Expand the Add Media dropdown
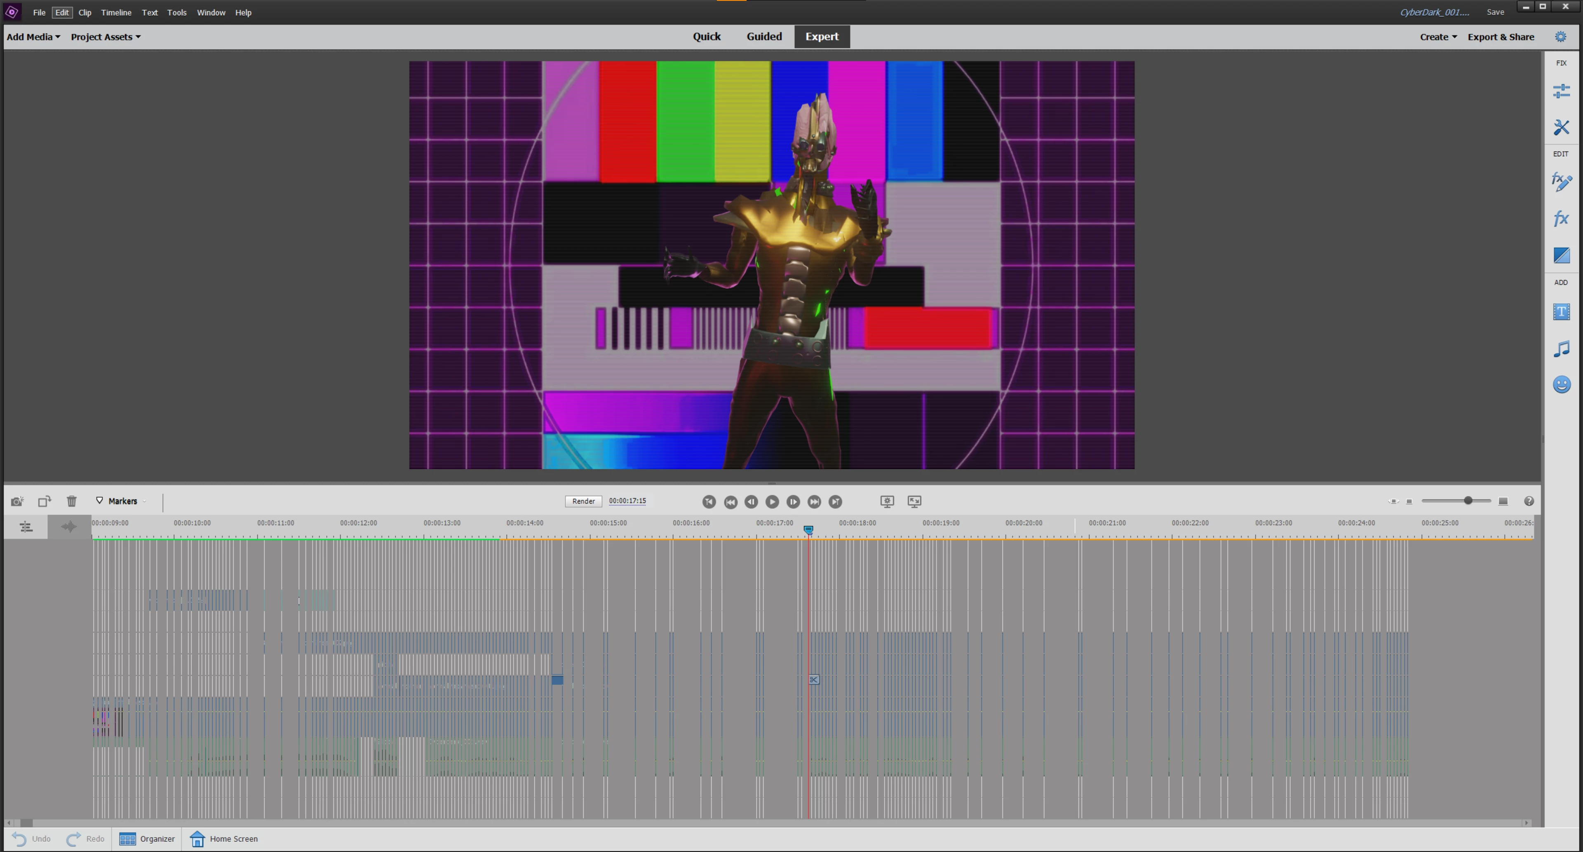This screenshot has height=852, width=1583. pos(33,37)
